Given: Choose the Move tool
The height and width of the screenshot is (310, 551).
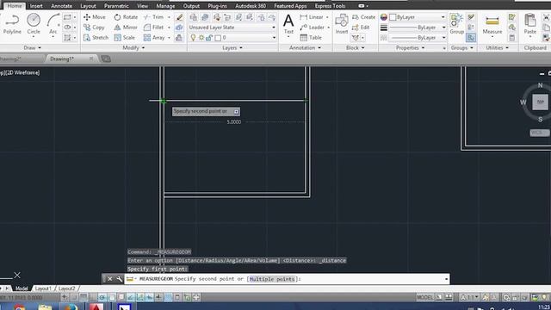Looking at the screenshot, I should [x=95, y=17].
